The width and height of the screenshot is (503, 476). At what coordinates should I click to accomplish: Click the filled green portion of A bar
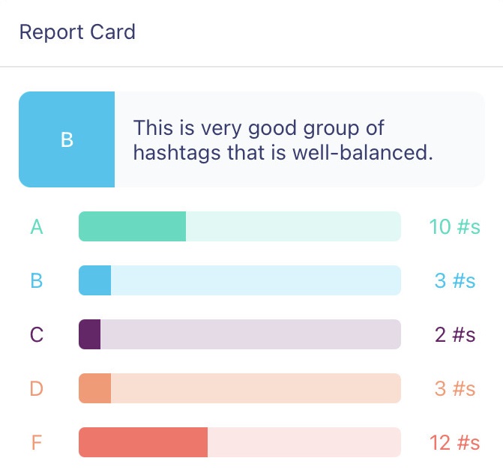click(x=132, y=226)
